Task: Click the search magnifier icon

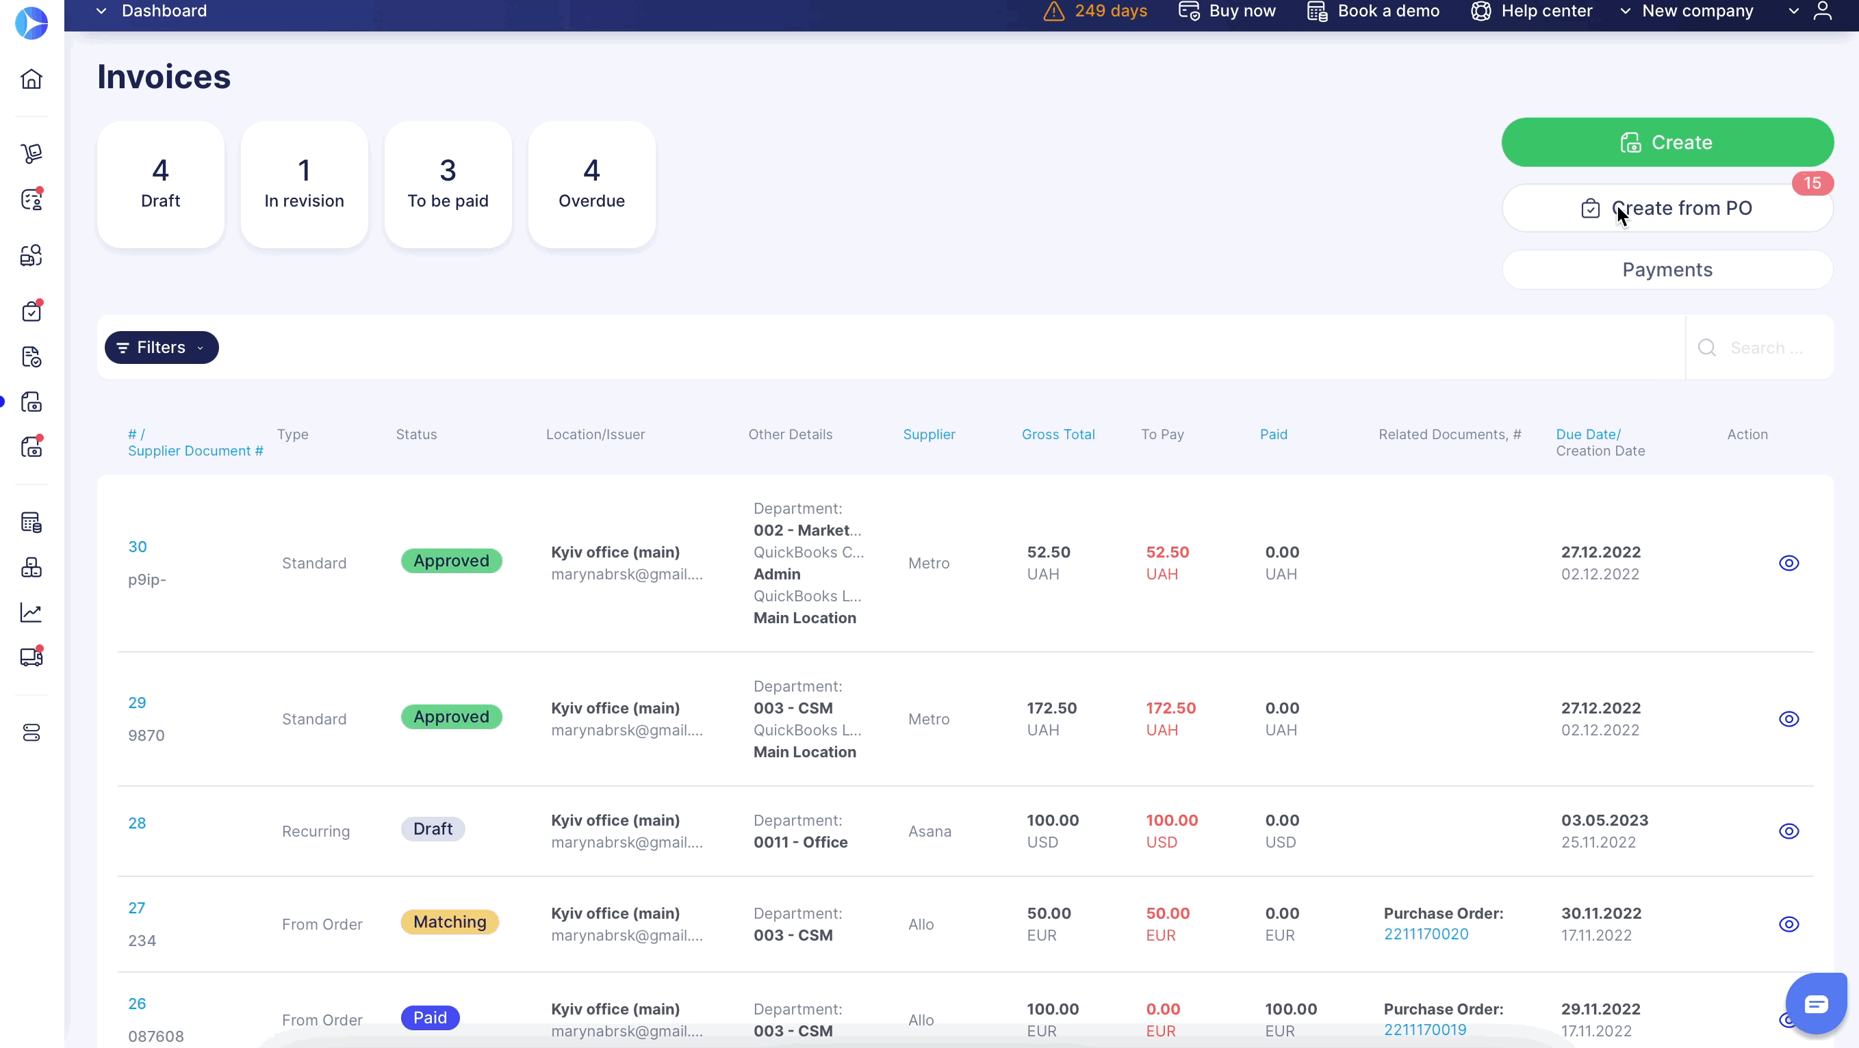Action: pos(1707,348)
